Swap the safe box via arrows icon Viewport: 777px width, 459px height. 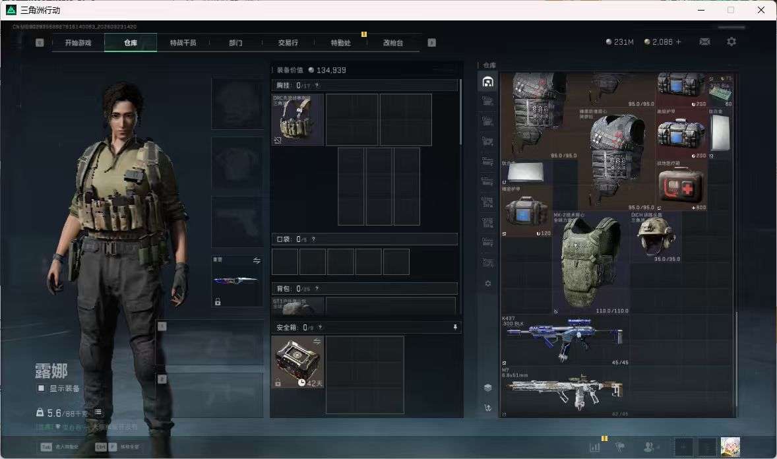(317, 342)
